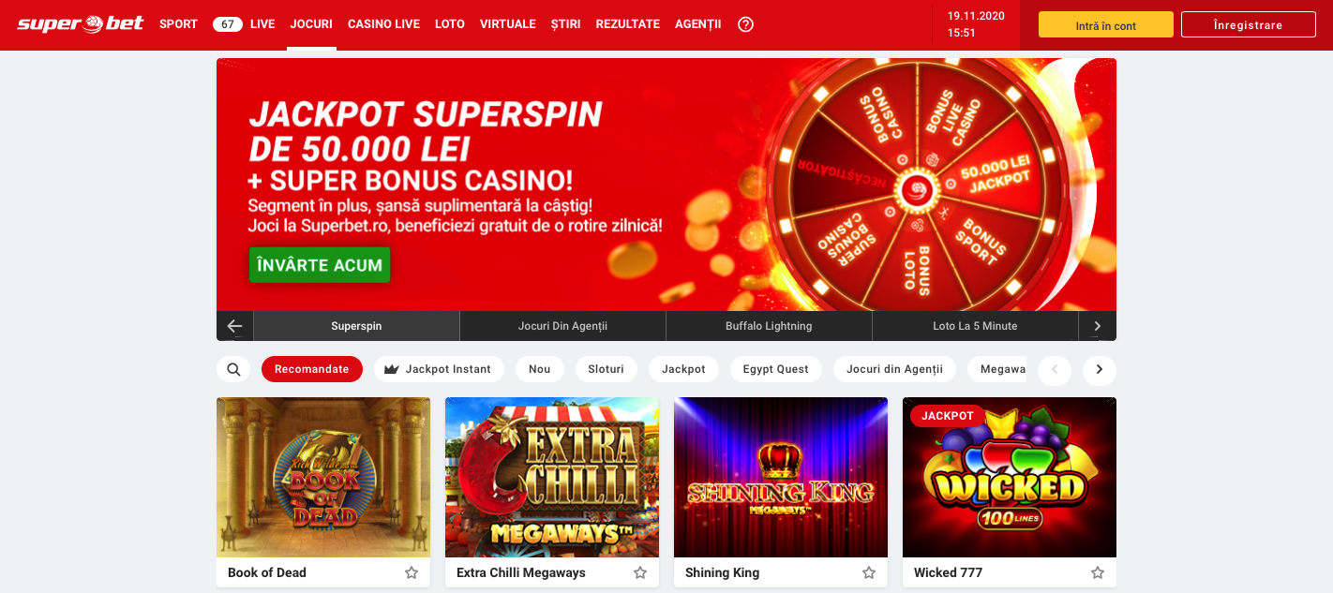Open the game search magnifier icon
This screenshot has height=593, width=1333.
tap(233, 369)
